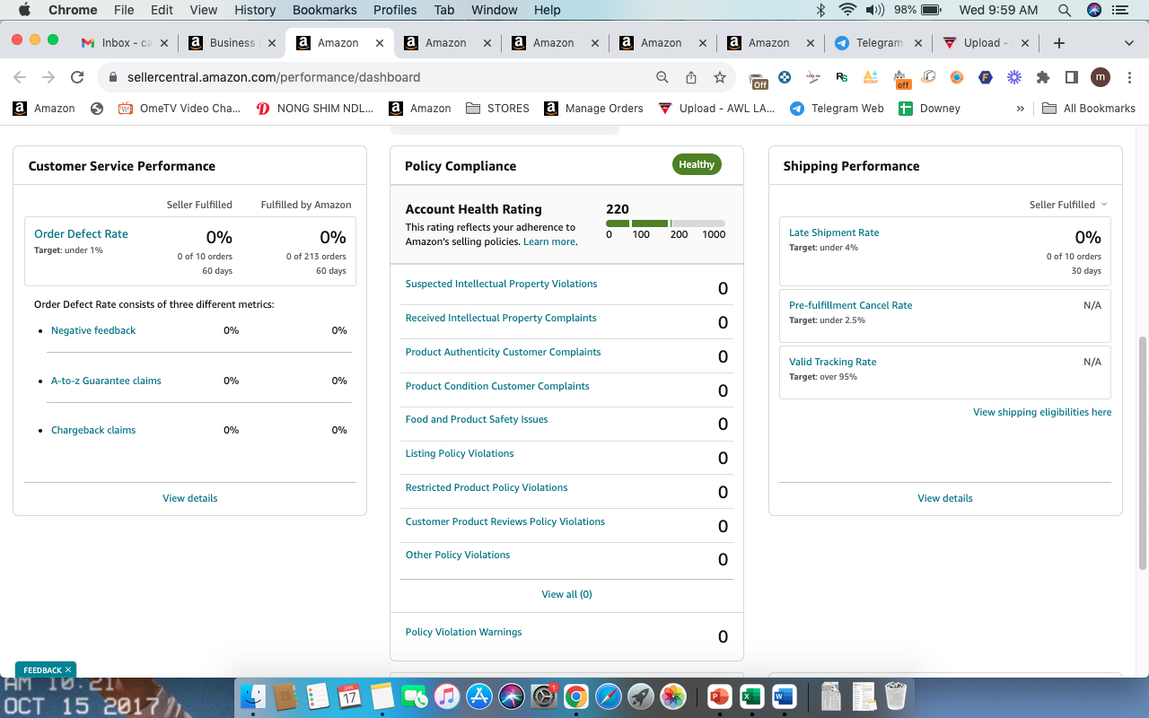Open Microsoft Word from the Dock
This screenshot has height=718, width=1149.
tap(784, 696)
